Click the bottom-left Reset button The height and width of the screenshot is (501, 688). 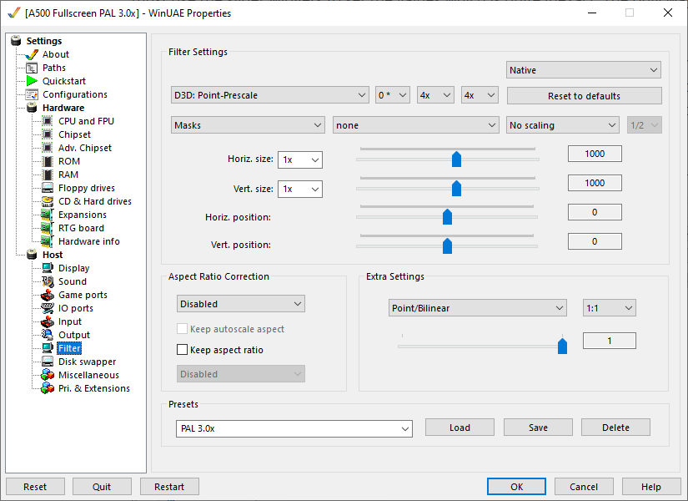tap(35, 487)
